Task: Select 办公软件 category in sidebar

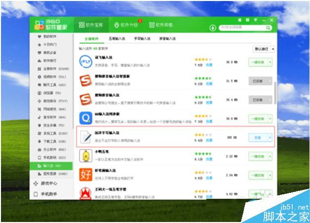Action: click(x=52, y=149)
